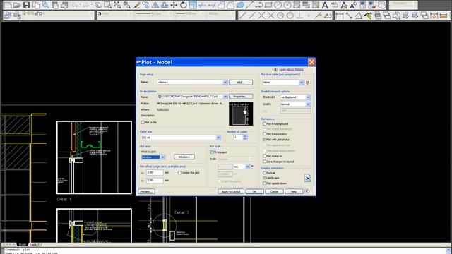
Task: Enable Center the plot checkbox
Action: 179,173
